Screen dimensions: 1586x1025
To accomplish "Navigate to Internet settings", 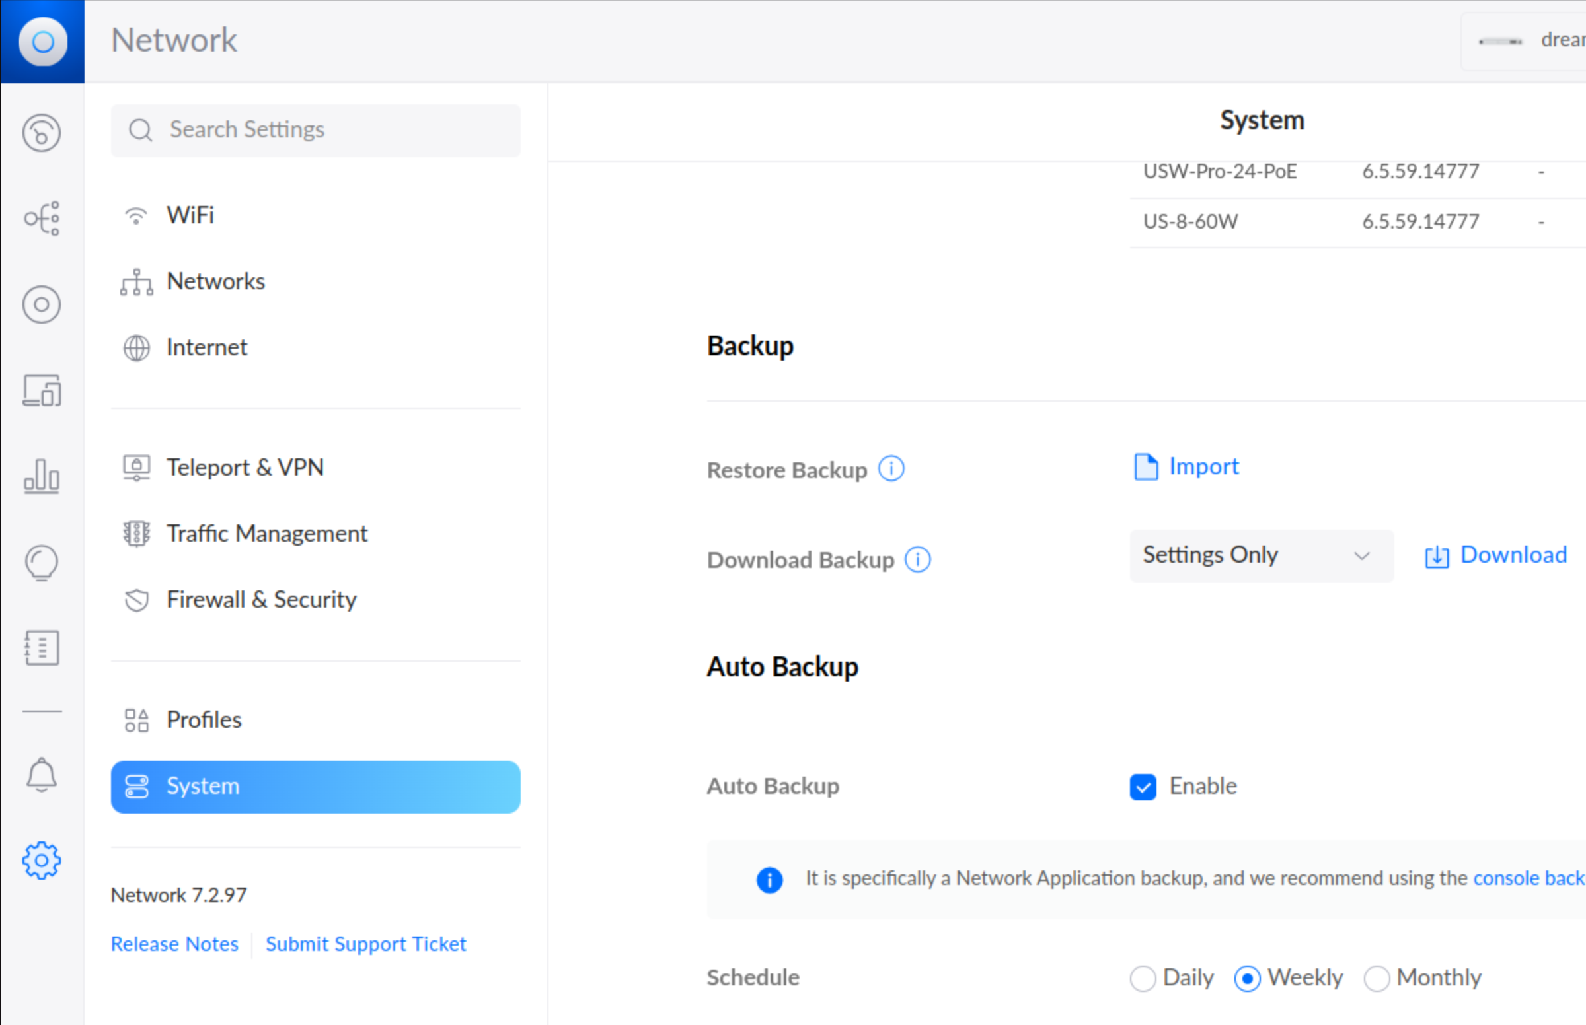I will pos(205,347).
